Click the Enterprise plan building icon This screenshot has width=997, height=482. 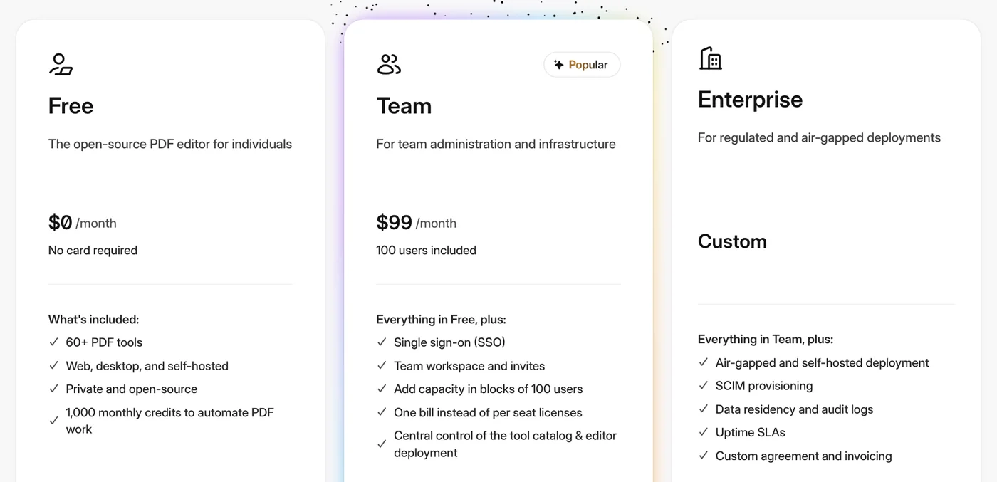(x=710, y=58)
